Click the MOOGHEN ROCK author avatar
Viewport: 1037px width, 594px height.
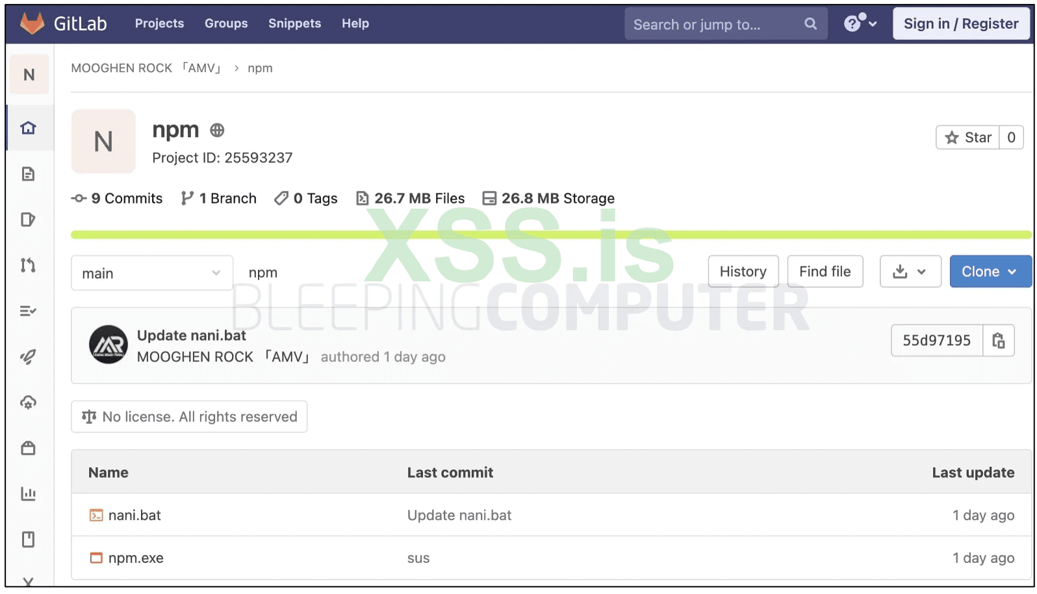click(x=108, y=344)
